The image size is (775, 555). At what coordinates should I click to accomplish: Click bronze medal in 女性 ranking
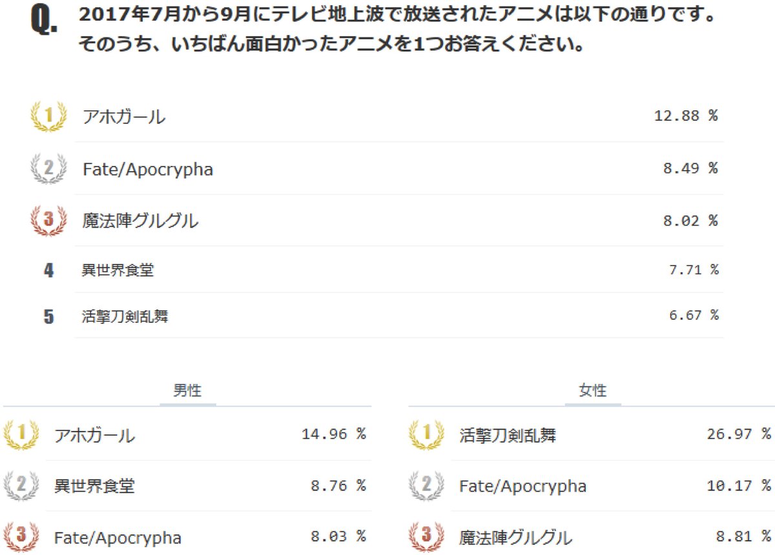(x=426, y=537)
